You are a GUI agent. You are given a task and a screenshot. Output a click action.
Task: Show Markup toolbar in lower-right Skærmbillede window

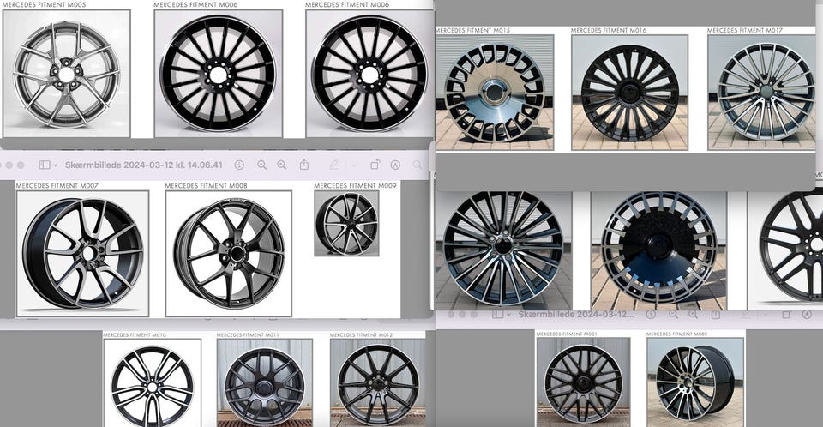click(808, 315)
